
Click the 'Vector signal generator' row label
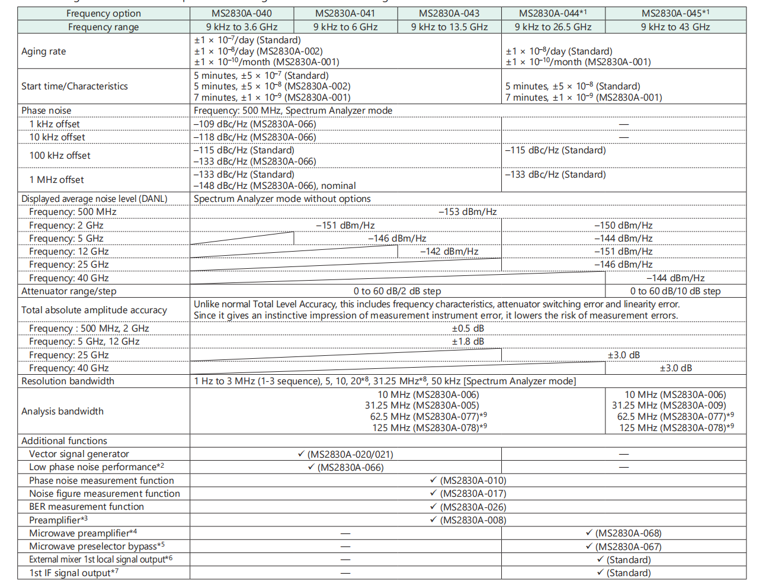[x=79, y=454]
